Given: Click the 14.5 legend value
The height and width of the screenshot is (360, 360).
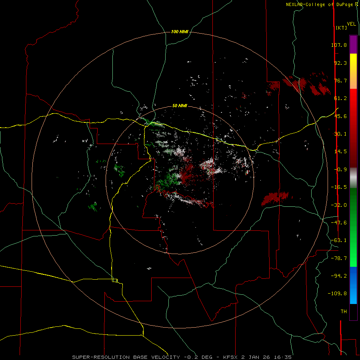Looking at the screenshot, I should coord(340,152).
